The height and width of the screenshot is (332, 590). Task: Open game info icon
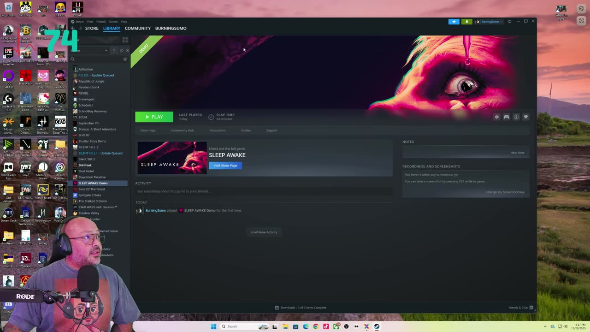click(x=516, y=117)
